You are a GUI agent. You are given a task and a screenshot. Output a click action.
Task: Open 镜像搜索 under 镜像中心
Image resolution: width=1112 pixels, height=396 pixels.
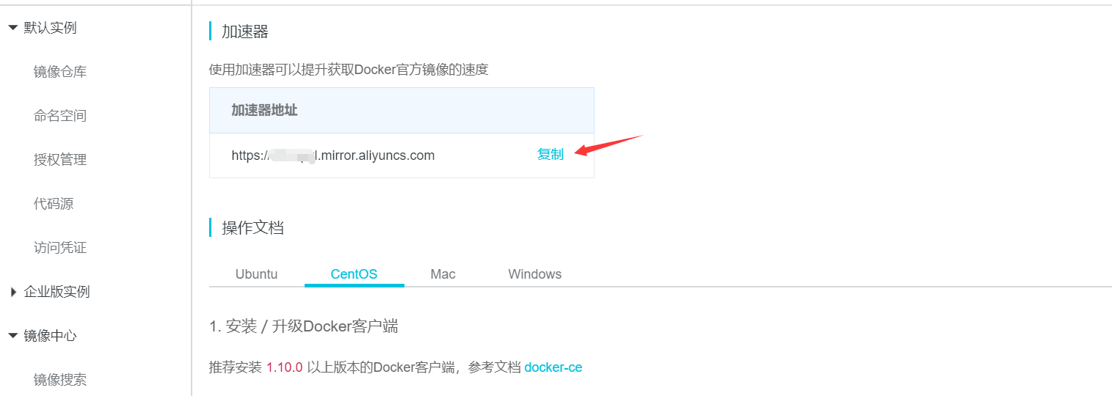tap(60, 380)
